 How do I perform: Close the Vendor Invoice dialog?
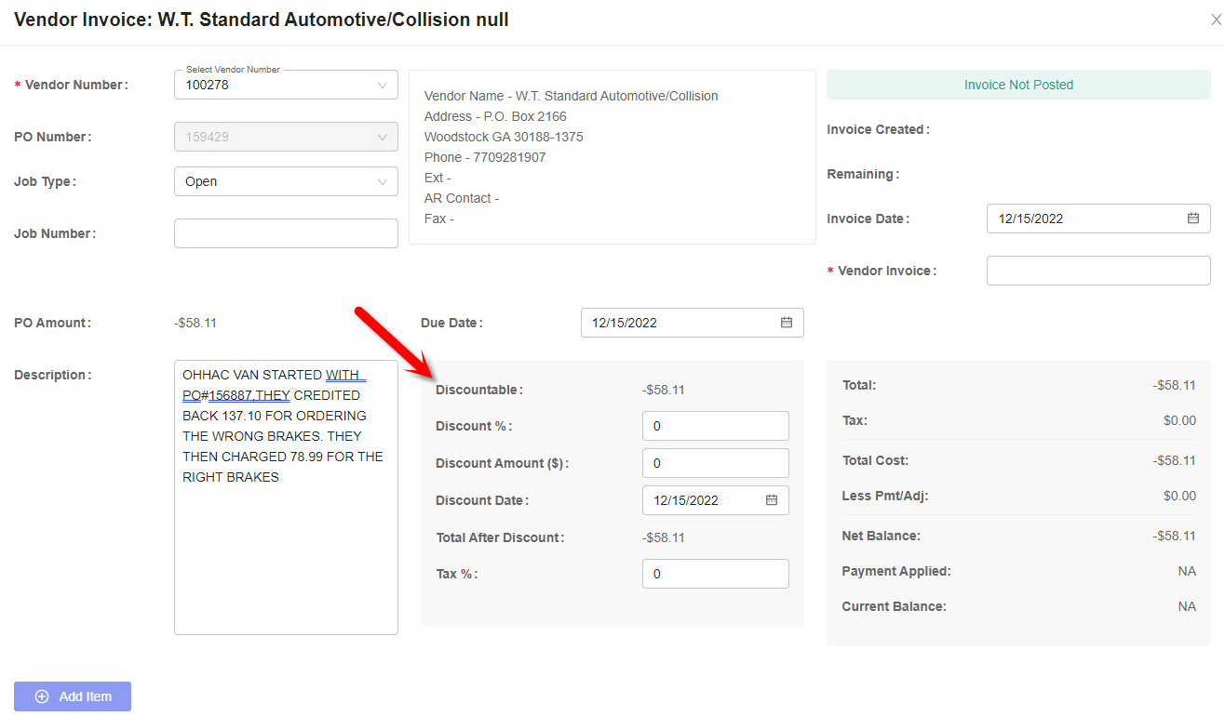1216,20
